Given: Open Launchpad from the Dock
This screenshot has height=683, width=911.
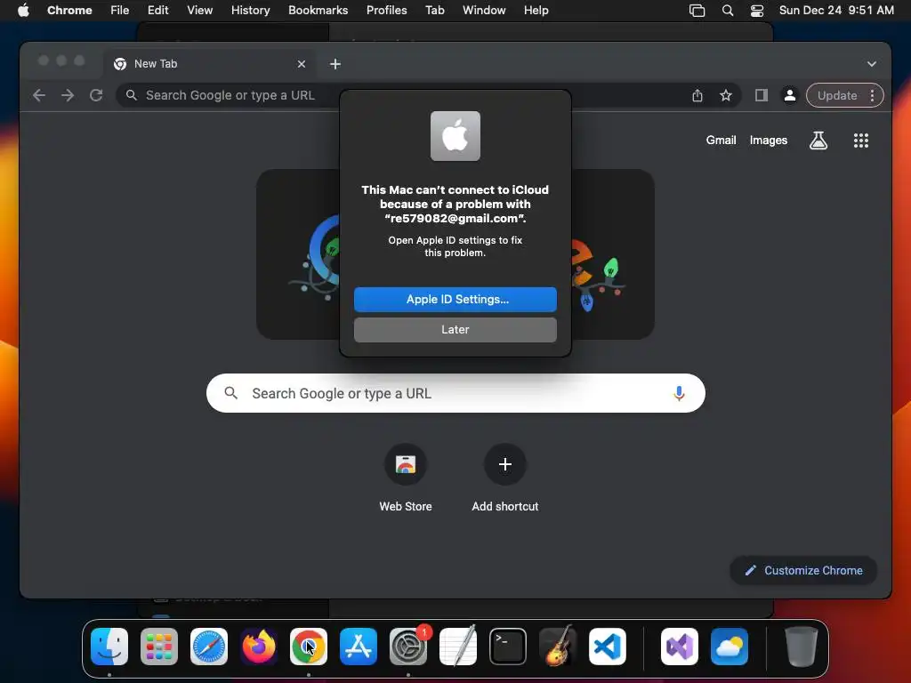Looking at the screenshot, I should pos(159,647).
